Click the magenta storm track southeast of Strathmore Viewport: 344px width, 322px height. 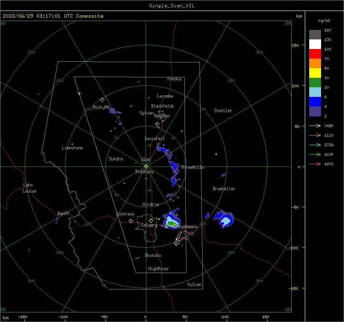186,235
